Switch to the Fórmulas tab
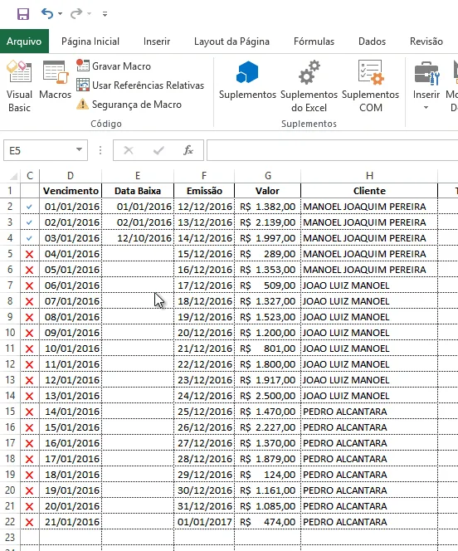 (314, 41)
